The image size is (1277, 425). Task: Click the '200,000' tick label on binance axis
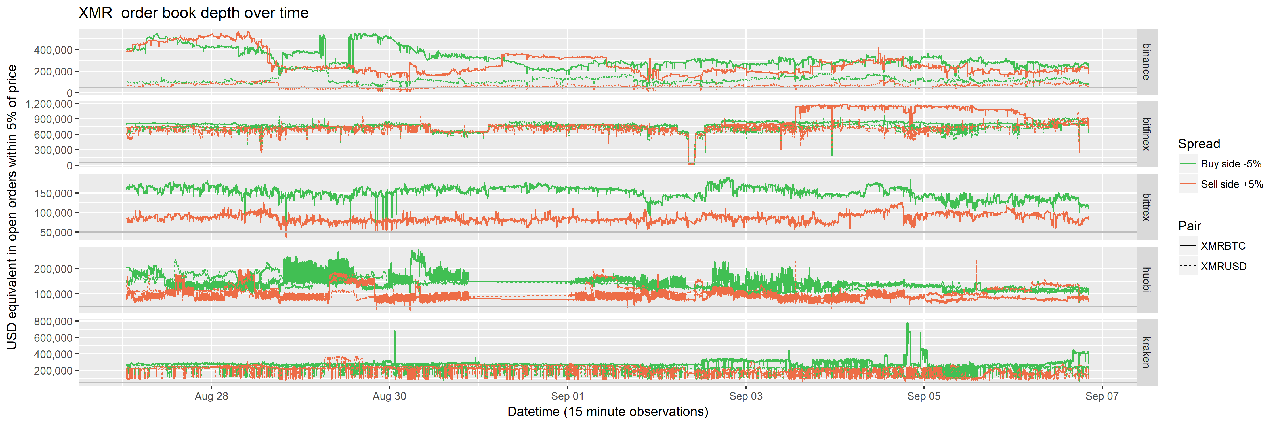click(x=53, y=72)
